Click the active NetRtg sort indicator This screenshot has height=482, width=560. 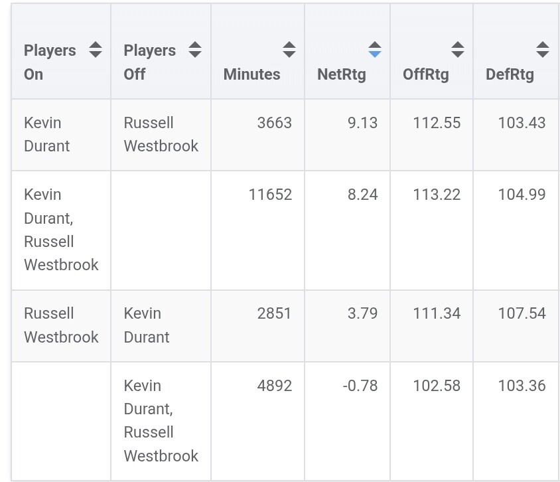click(374, 50)
